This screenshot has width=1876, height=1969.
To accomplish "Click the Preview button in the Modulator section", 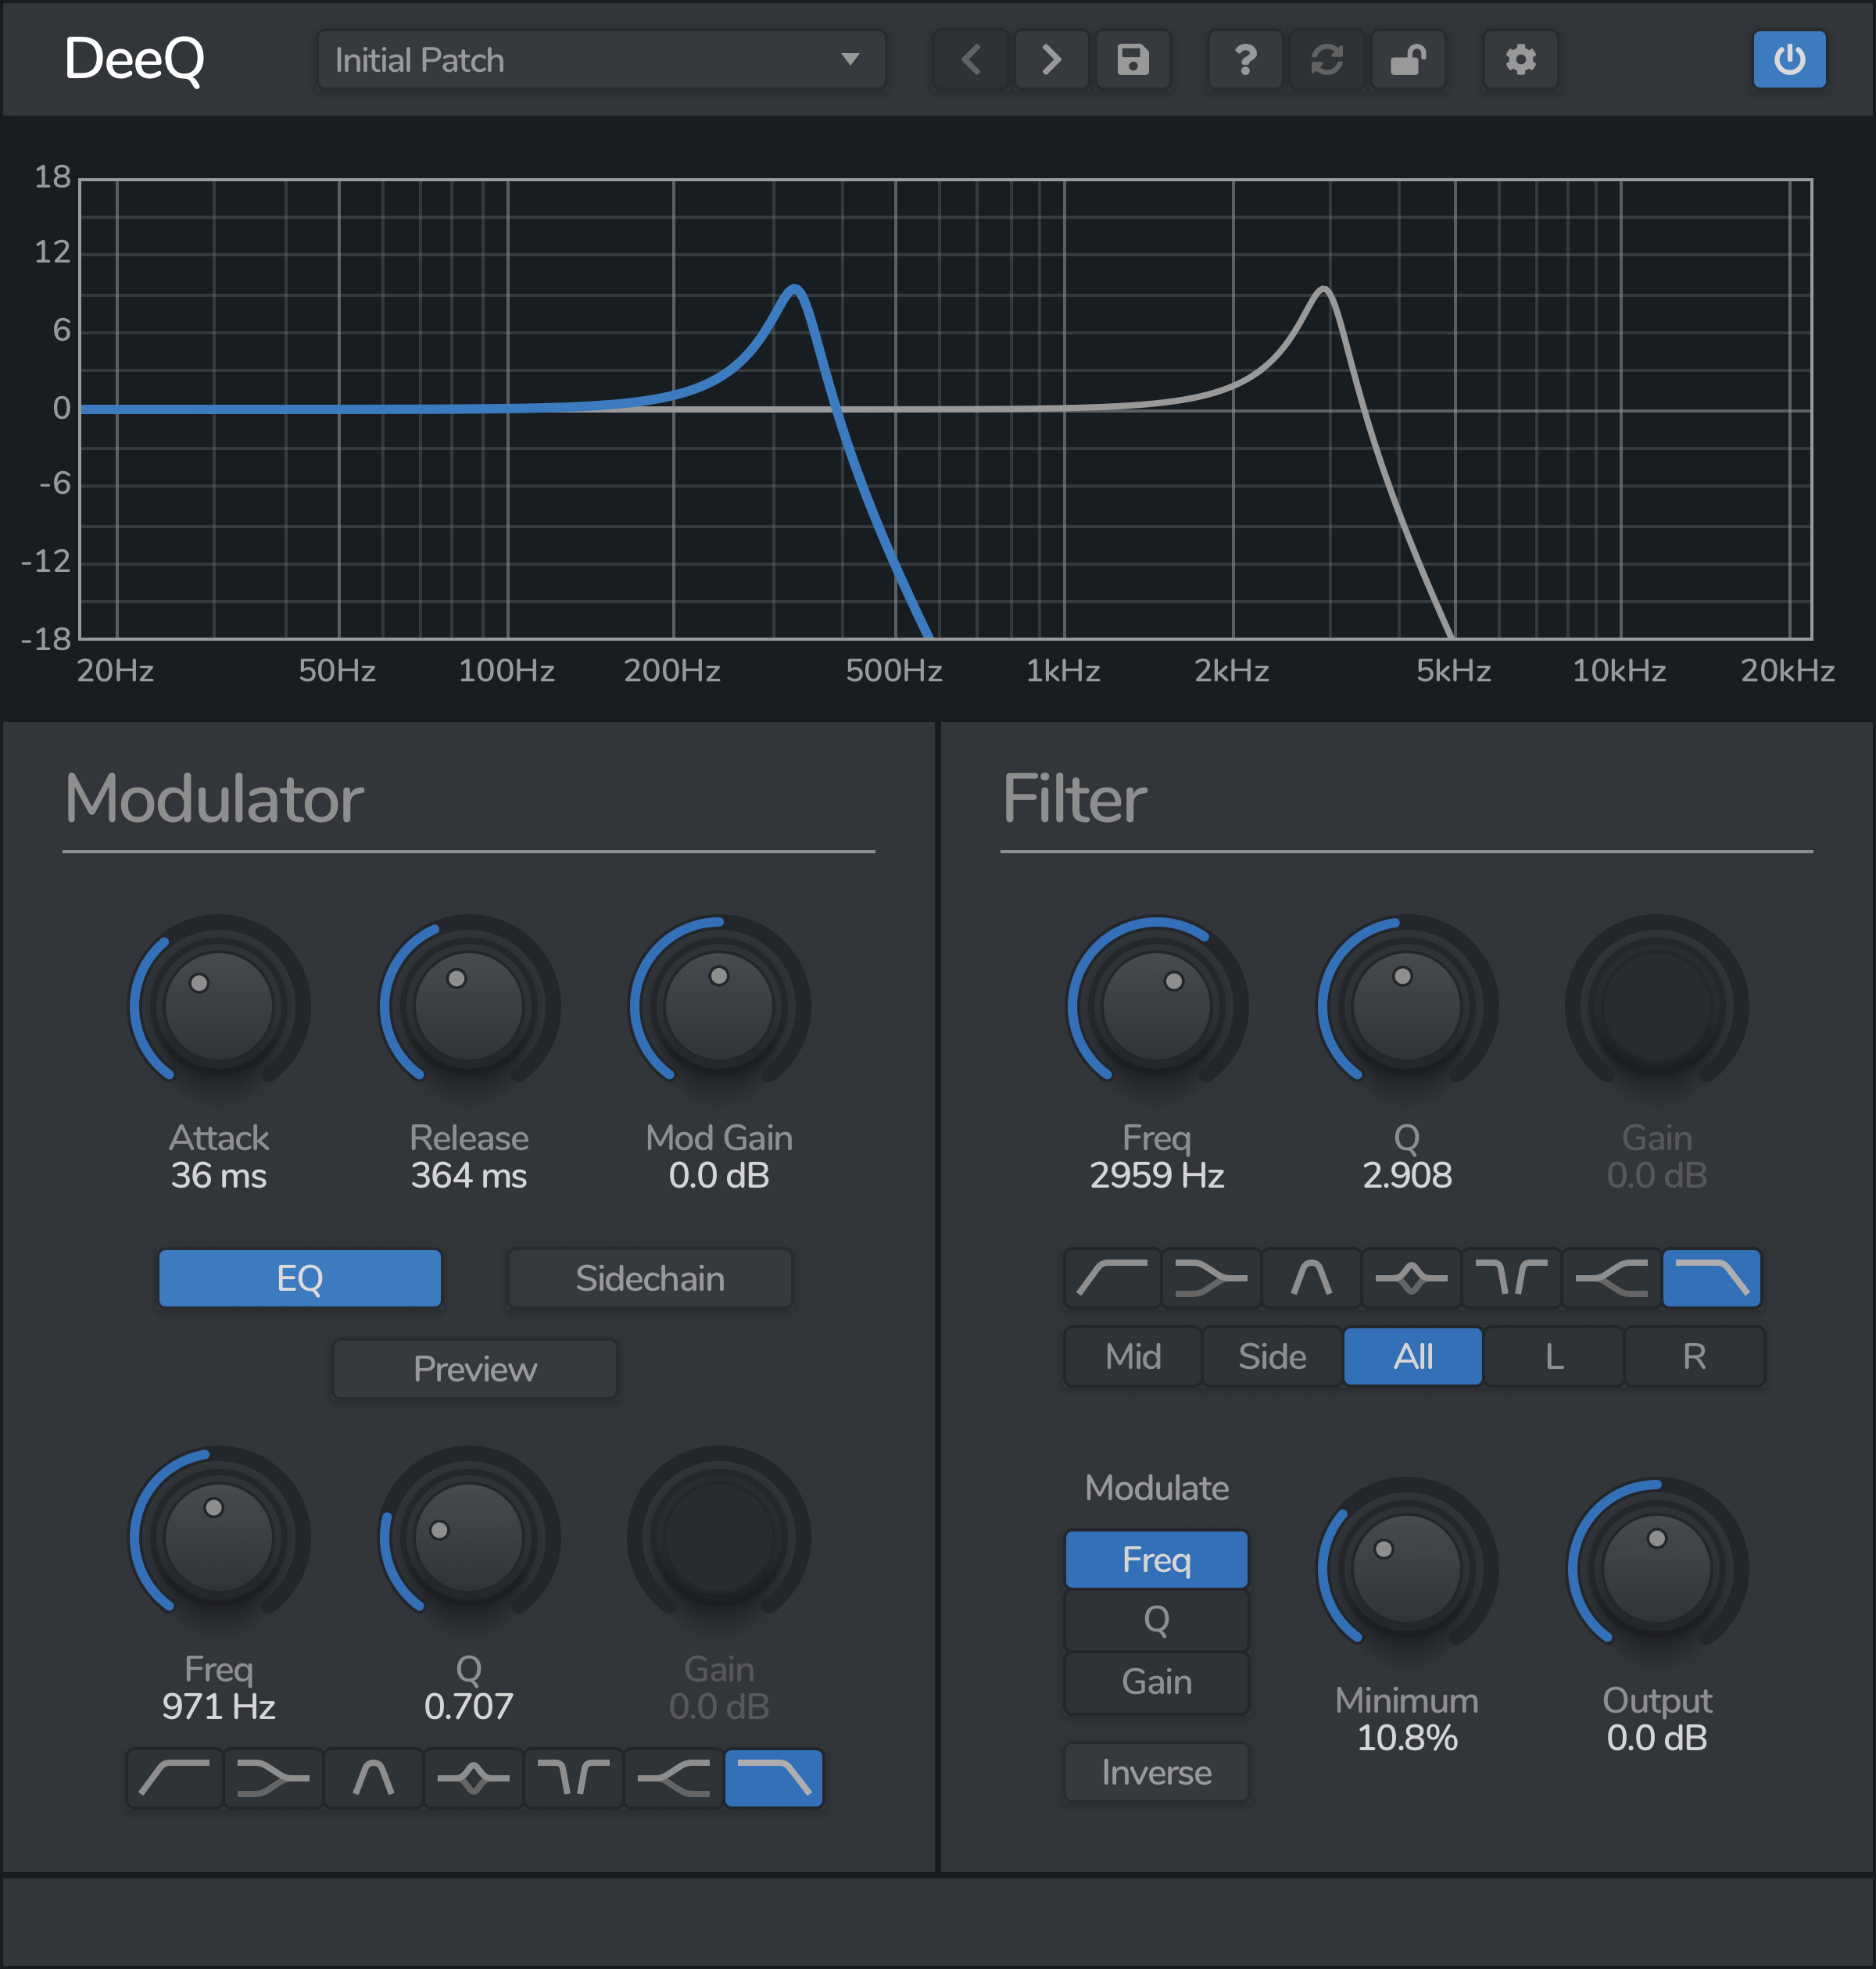I will [474, 1369].
